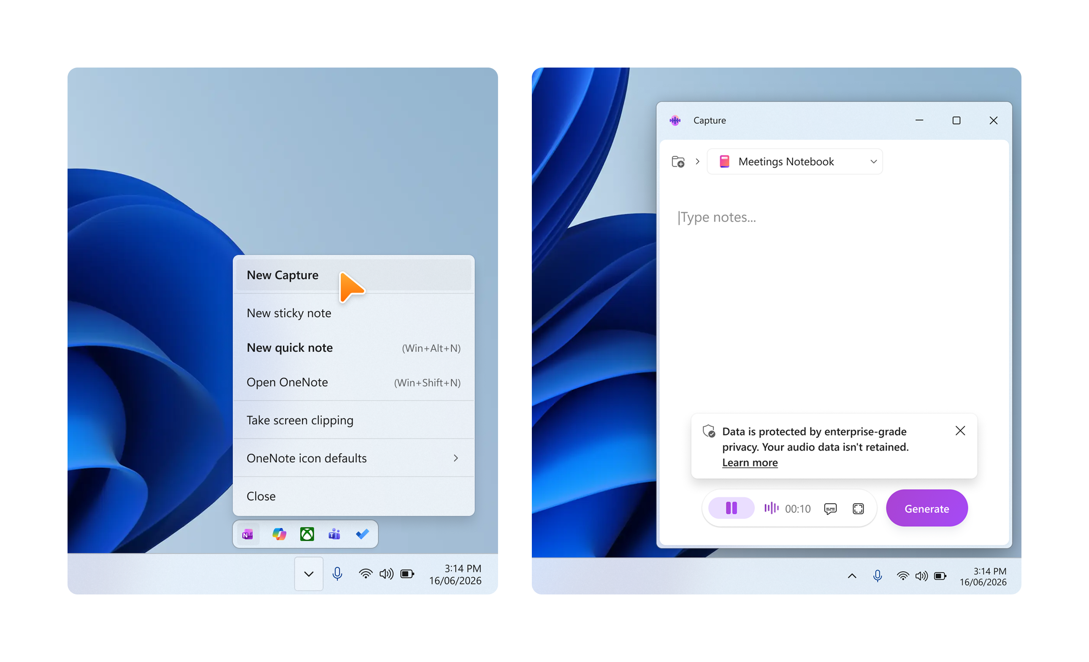Minimize the Capture window
Screen dimensions: 1089x662
tap(919, 120)
